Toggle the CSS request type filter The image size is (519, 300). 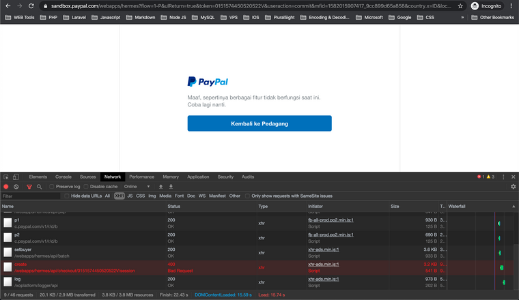point(141,196)
